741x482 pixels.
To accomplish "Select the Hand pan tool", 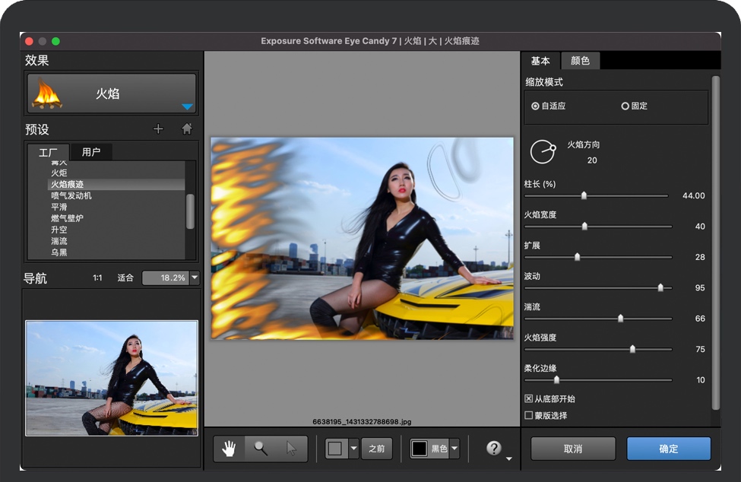I will (x=229, y=449).
